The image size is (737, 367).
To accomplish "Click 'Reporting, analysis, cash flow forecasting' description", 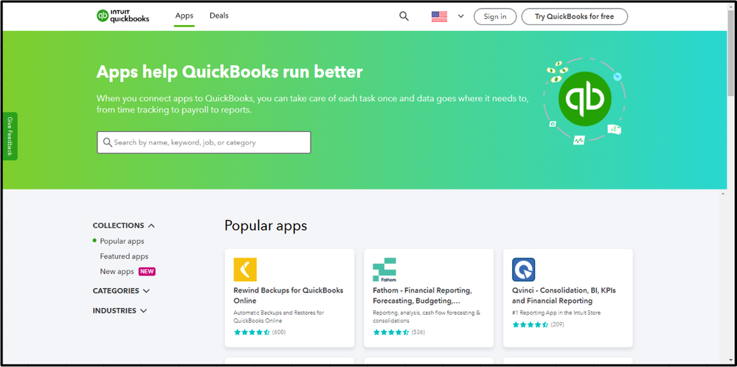I will coord(426,317).
